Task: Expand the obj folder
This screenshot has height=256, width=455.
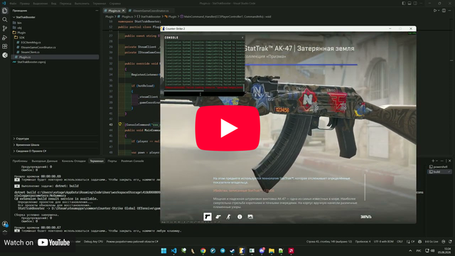Action: coord(19,28)
